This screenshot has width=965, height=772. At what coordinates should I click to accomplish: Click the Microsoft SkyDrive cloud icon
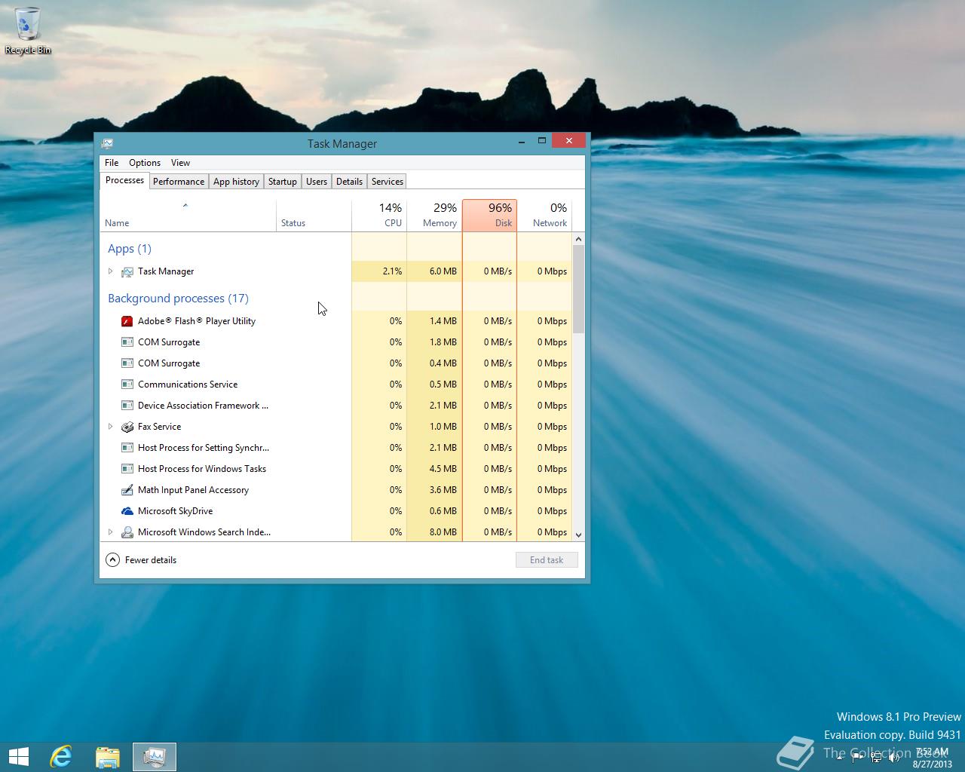click(127, 511)
